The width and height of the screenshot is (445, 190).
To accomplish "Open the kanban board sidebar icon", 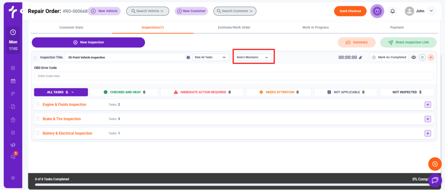I will (13, 94).
